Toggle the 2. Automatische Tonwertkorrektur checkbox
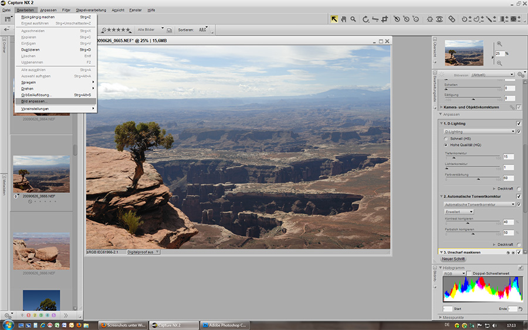 [519, 196]
